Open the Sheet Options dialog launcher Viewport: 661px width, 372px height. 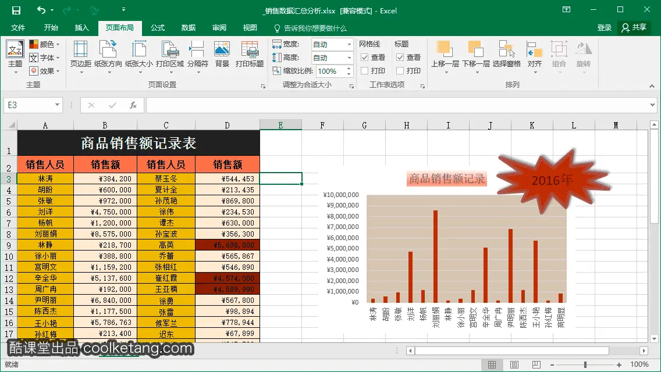(422, 86)
